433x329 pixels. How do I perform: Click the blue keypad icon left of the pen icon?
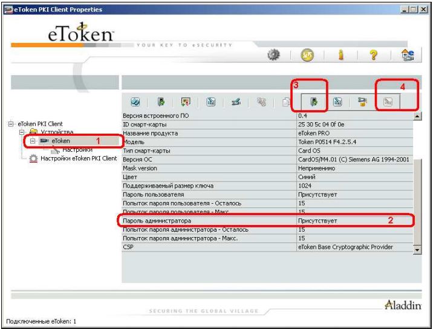211,102
